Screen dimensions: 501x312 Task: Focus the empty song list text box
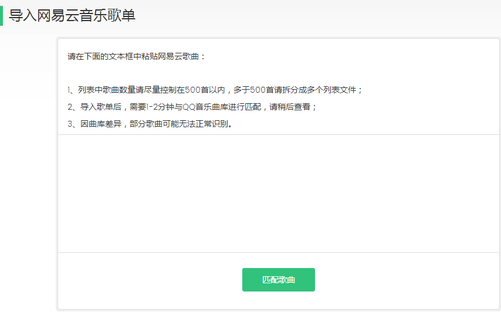coord(278,194)
